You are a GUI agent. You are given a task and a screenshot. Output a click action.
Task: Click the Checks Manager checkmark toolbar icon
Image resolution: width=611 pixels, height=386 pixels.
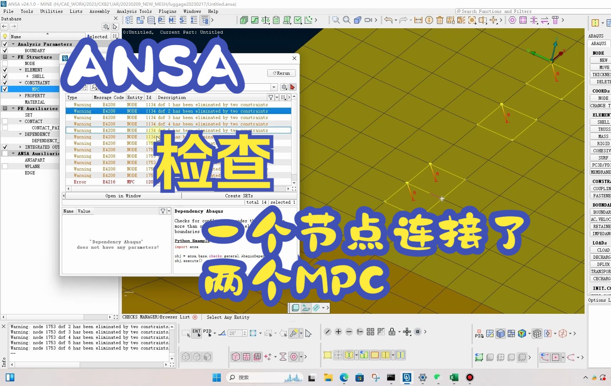point(298,20)
